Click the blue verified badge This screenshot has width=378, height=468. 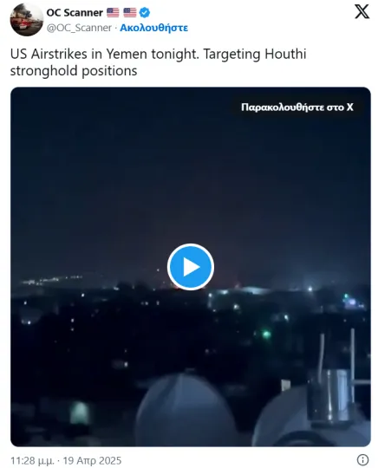point(145,13)
